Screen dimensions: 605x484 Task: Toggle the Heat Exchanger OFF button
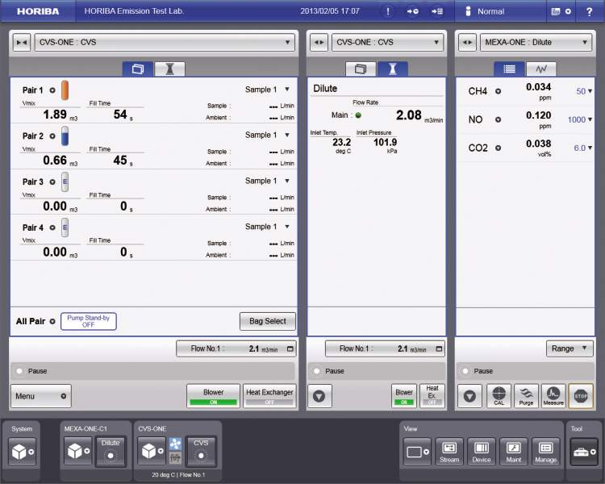[x=269, y=396]
